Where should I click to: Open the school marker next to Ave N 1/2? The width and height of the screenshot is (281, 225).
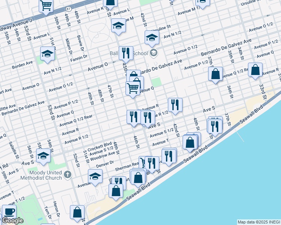(x=152, y=38)
